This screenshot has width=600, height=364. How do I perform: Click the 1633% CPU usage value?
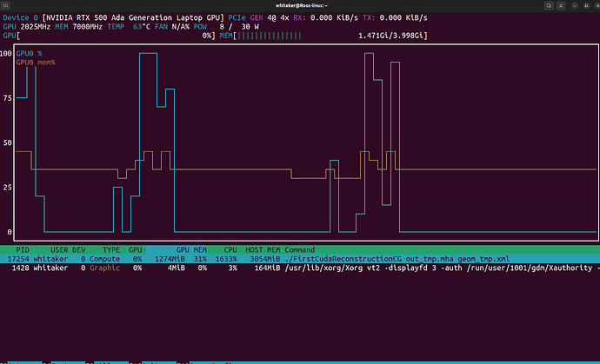(x=226, y=259)
